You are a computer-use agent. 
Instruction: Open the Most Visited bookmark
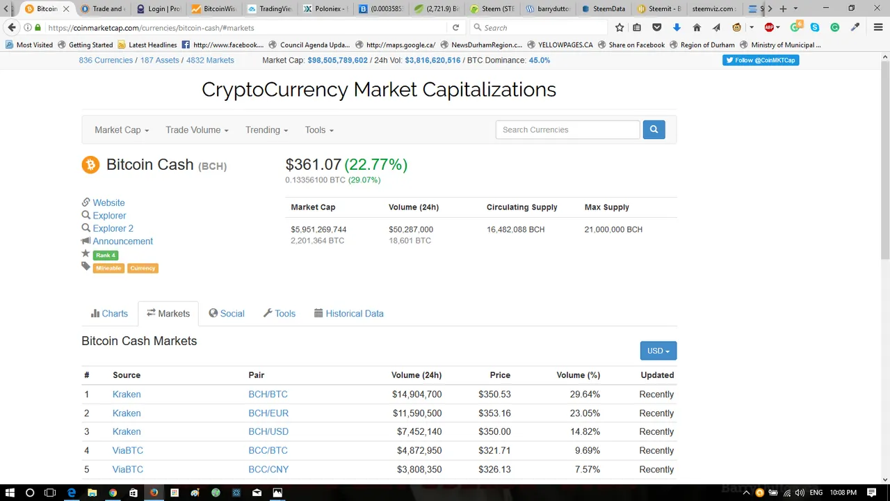click(29, 45)
